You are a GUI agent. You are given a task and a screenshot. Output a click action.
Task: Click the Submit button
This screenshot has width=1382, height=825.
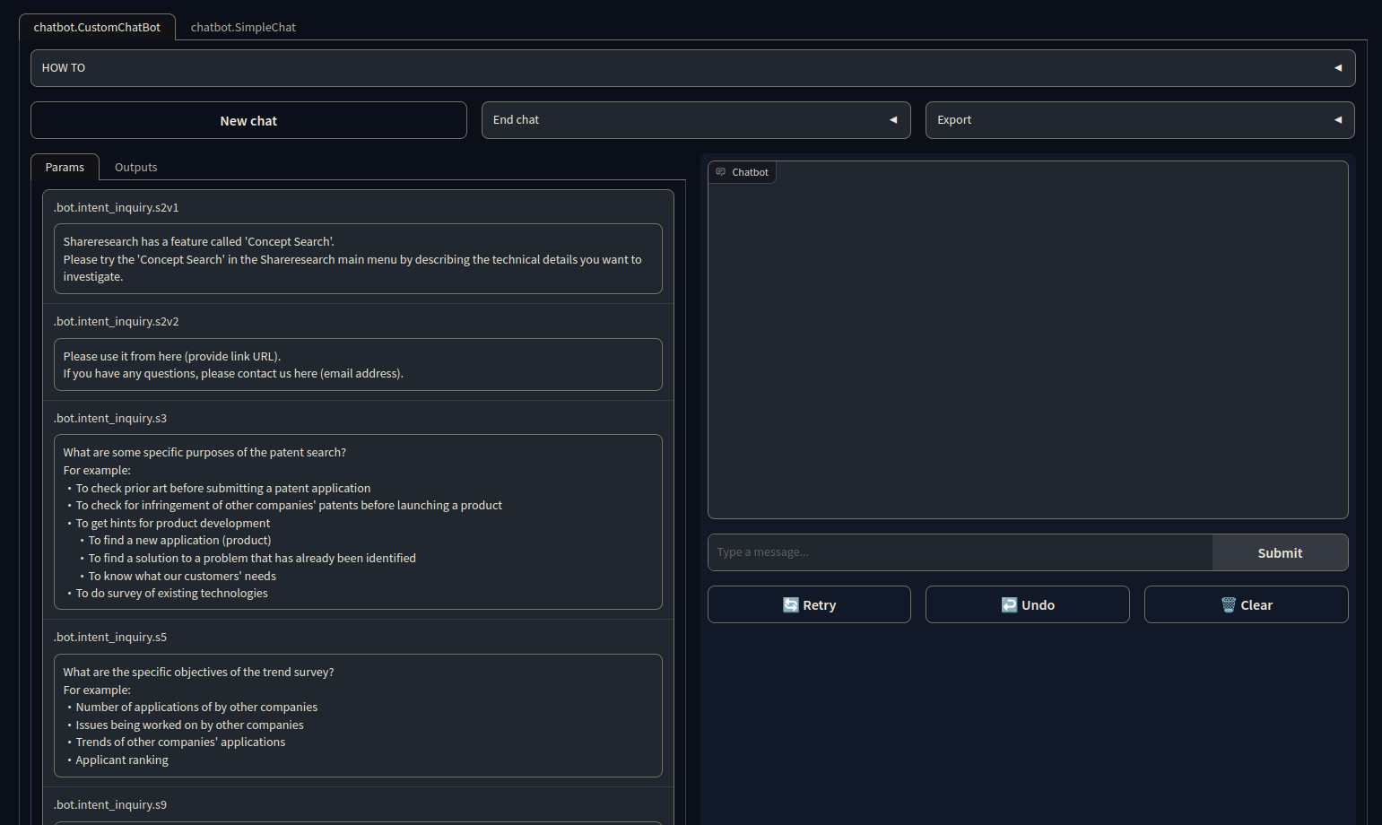[1280, 551]
